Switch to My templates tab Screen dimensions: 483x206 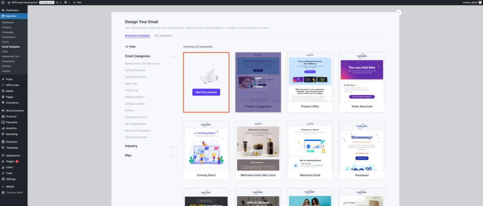point(164,36)
